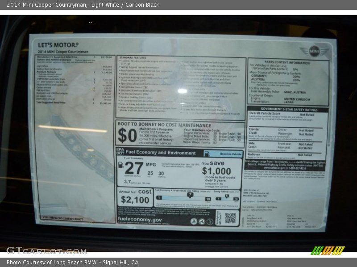Click the city mileage value 25
This screenshot has width=357, height=267.
(150, 173)
